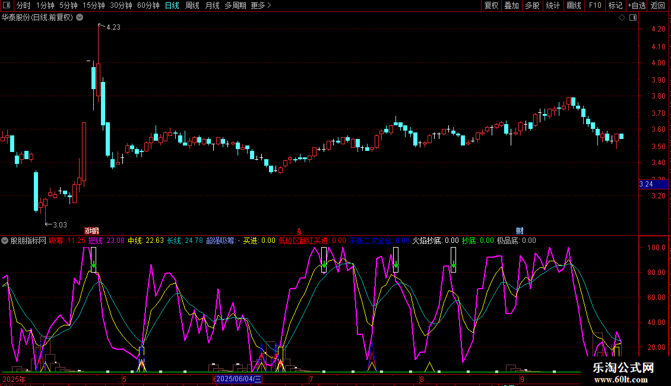Click the 3.24 price axis marker
This screenshot has width=671, height=386.
(653, 184)
